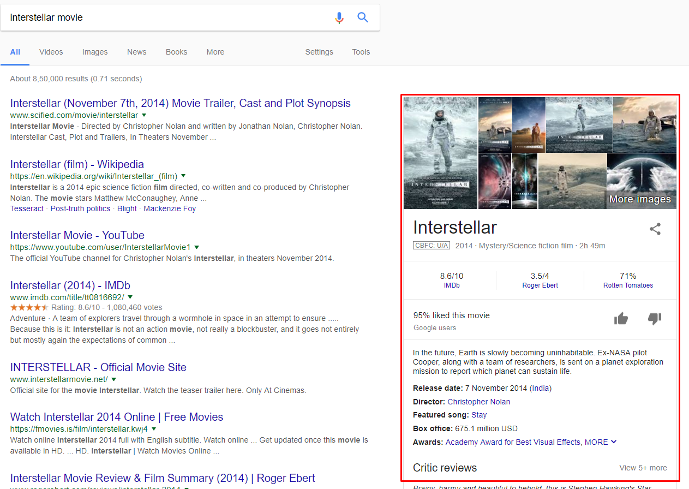The image size is (689, 489).
Task: Click the CBFC: U/A rating badge
Action: [432, 246]
